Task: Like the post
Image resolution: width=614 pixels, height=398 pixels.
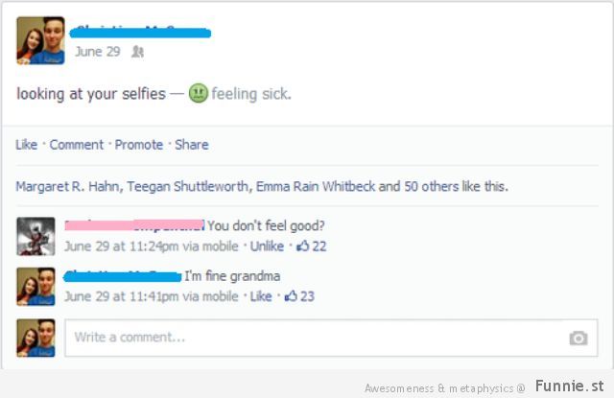Action: click(26, 145)
